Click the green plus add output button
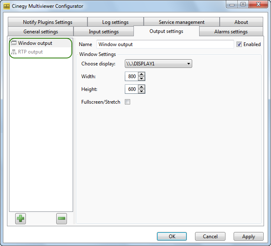Viewport: 271px width, 246px height. (21, 218)
